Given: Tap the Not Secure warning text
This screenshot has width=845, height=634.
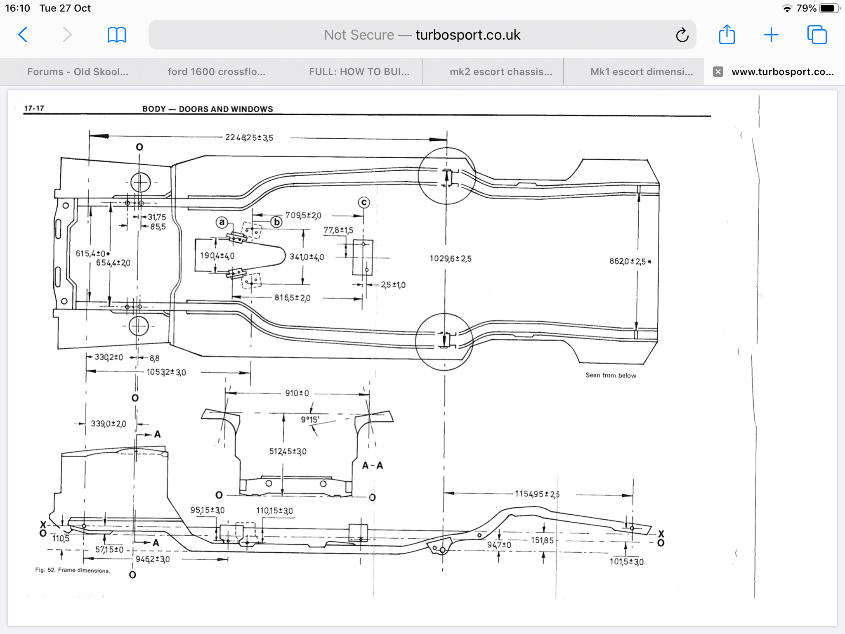Looking at the screenshot, I should coord(358,35).
